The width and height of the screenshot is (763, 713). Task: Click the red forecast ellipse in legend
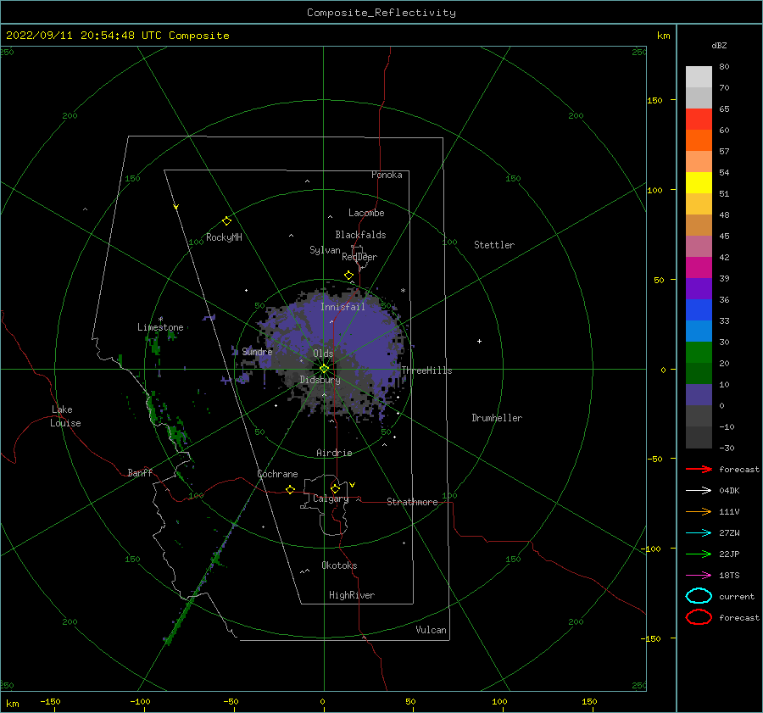tap(699, 617)
